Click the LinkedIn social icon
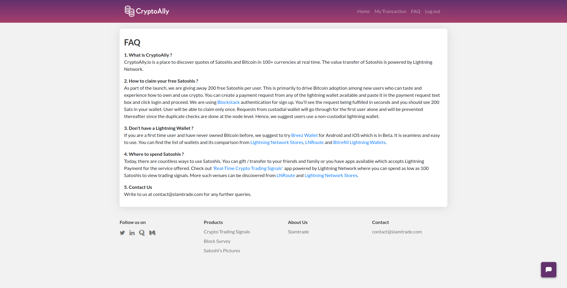 [132, 233]
